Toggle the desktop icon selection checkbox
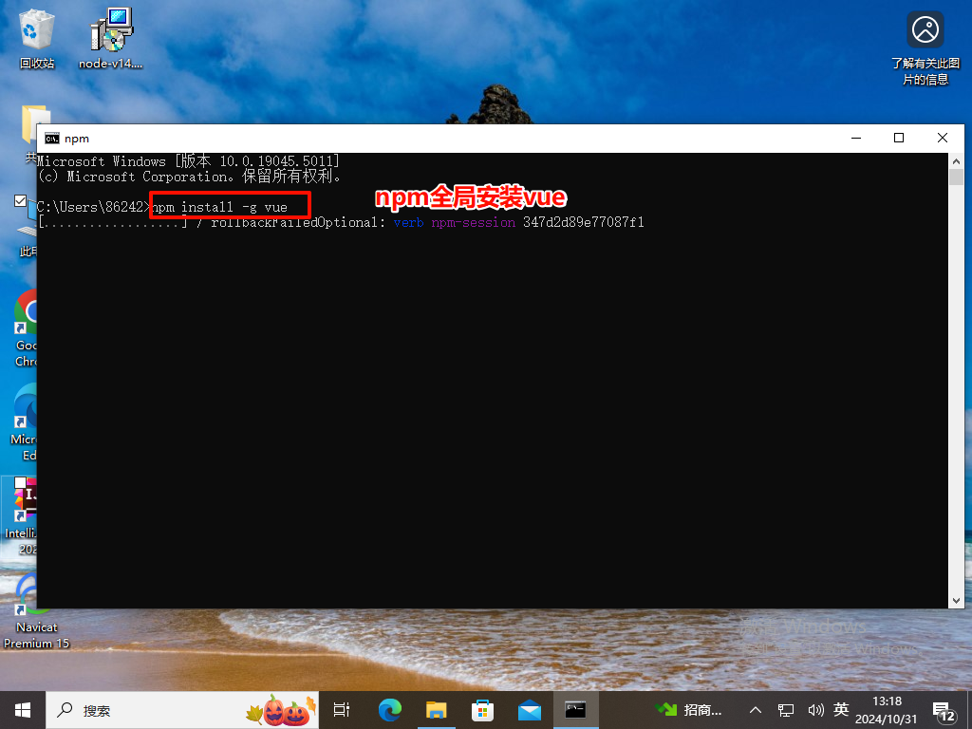The width and height of the screenshot is (972, 729). [x=20, y=200]
